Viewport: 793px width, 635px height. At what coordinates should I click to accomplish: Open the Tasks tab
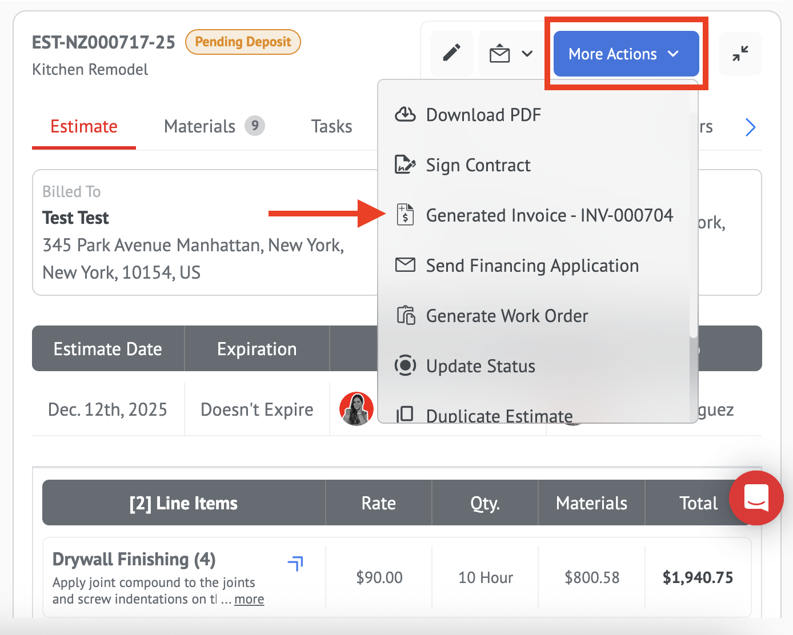tap(331, 126)
